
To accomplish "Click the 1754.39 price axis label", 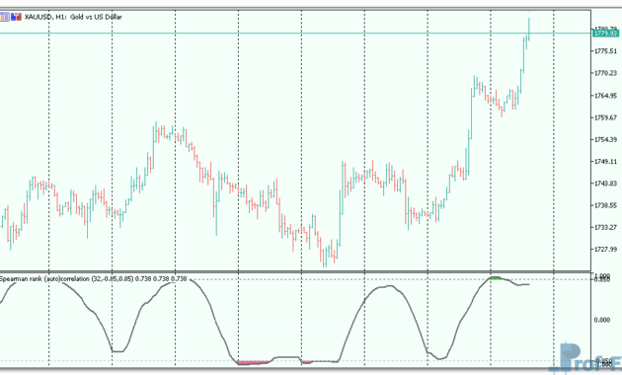I will pos(605,139).
